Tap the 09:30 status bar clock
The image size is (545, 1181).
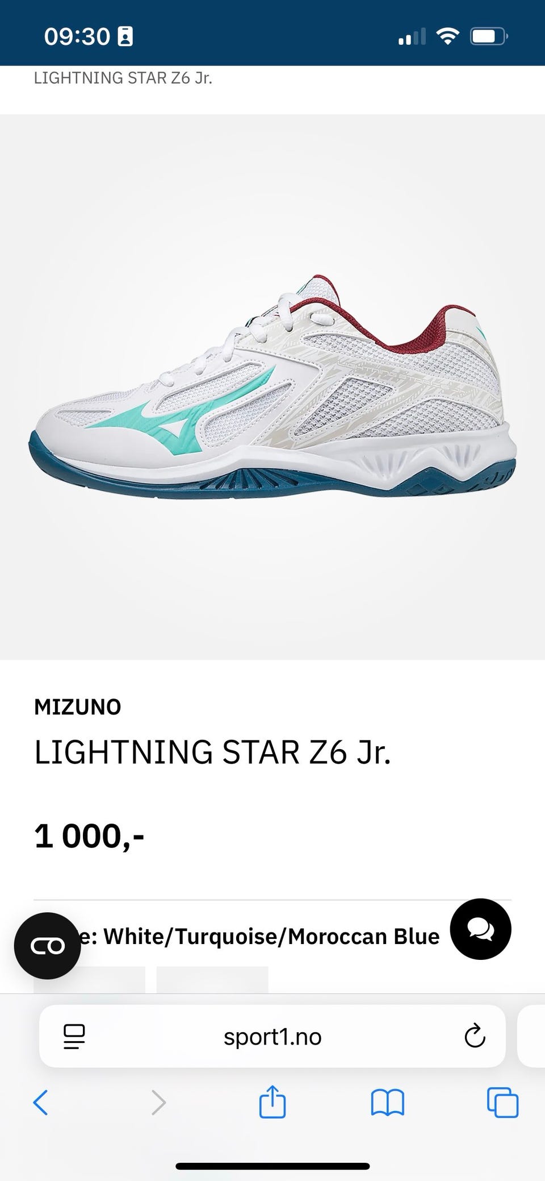(77, 36)
